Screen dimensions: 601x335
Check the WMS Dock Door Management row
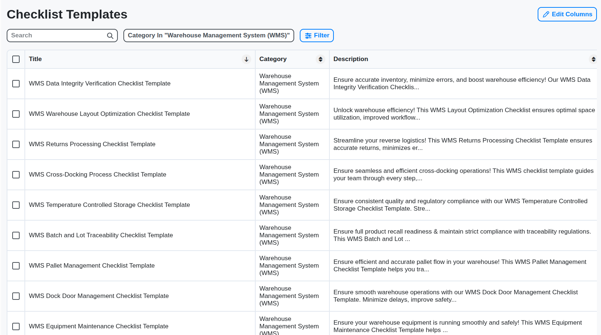point(16,296)
